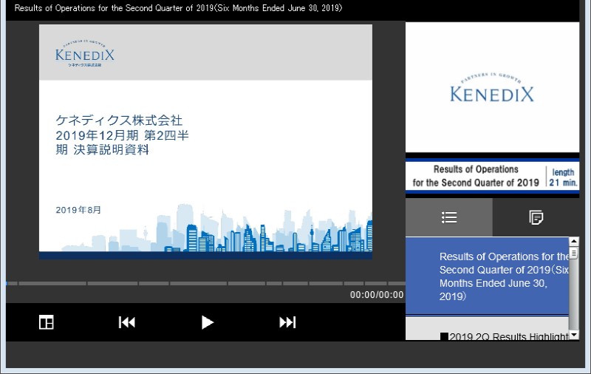Click the chapter list scrollbar thumb
The image size is (591, 374).
coord(574,252)
